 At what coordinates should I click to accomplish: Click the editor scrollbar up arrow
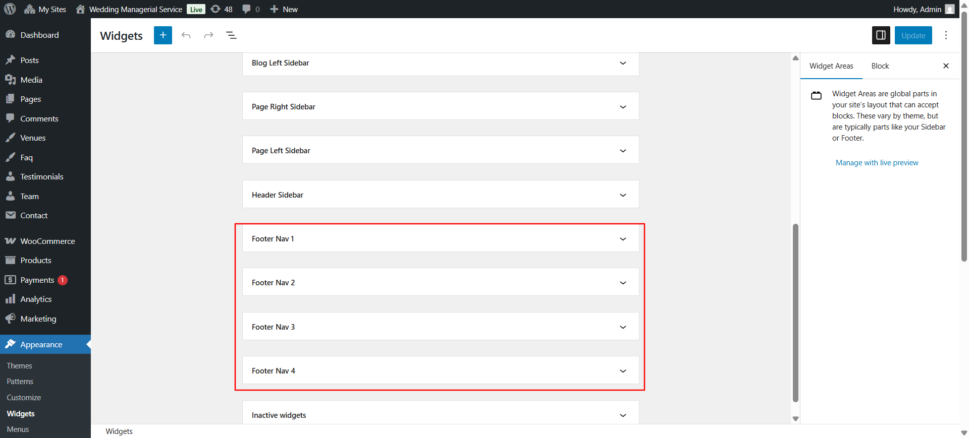(795, 58)
